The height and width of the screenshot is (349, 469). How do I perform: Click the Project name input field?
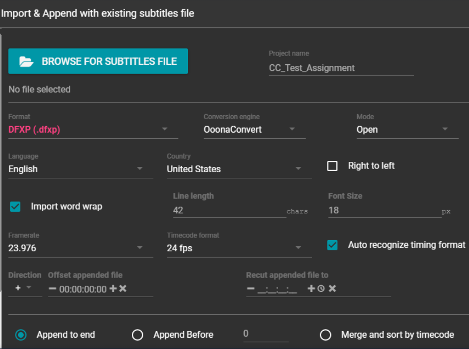click(x=341, y=68)
